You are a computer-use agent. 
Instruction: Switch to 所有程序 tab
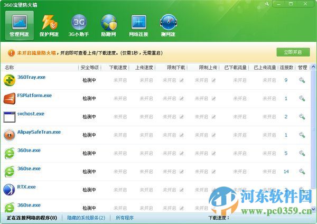tap(125, 218)
